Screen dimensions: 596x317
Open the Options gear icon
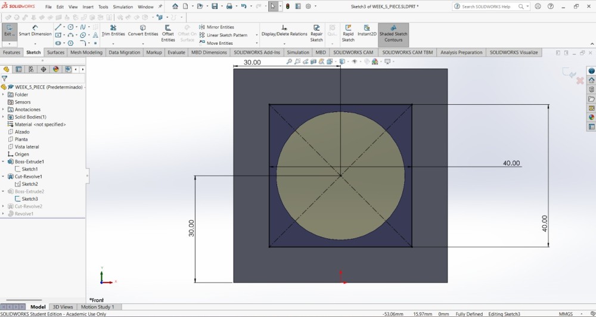[x=308, y=7]
